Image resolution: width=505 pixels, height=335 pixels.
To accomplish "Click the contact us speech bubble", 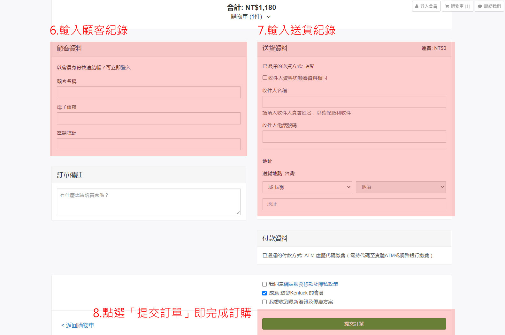I will pyautogui.click(x=480, y=6).
